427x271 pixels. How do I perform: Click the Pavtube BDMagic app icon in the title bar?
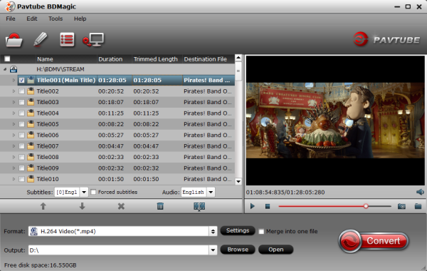point(10,6)
